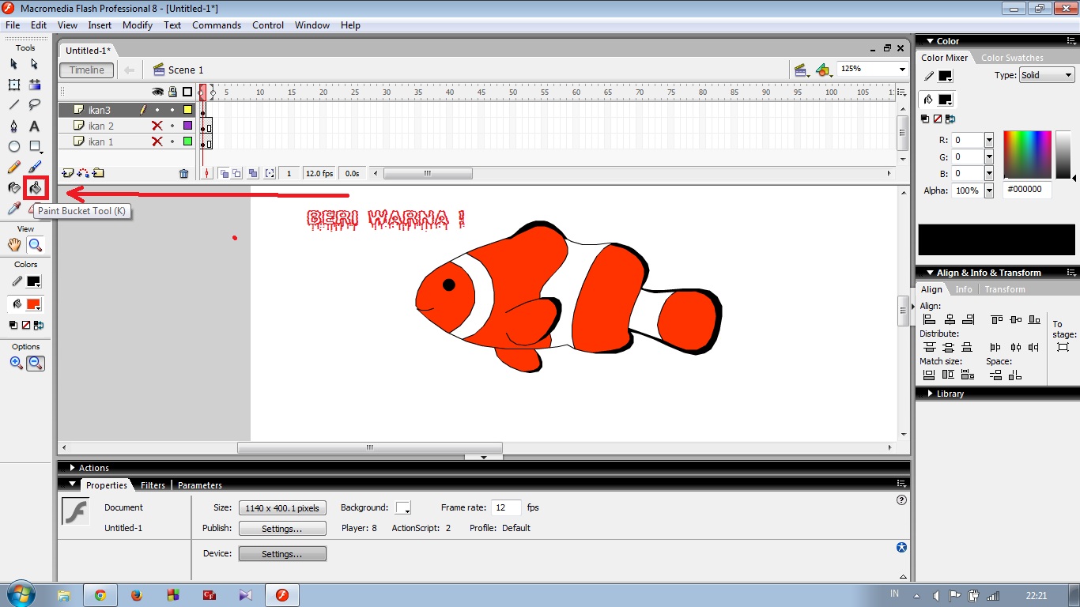
Task: Switch to the Color Swatches tab
Action: click(1012, 58)
